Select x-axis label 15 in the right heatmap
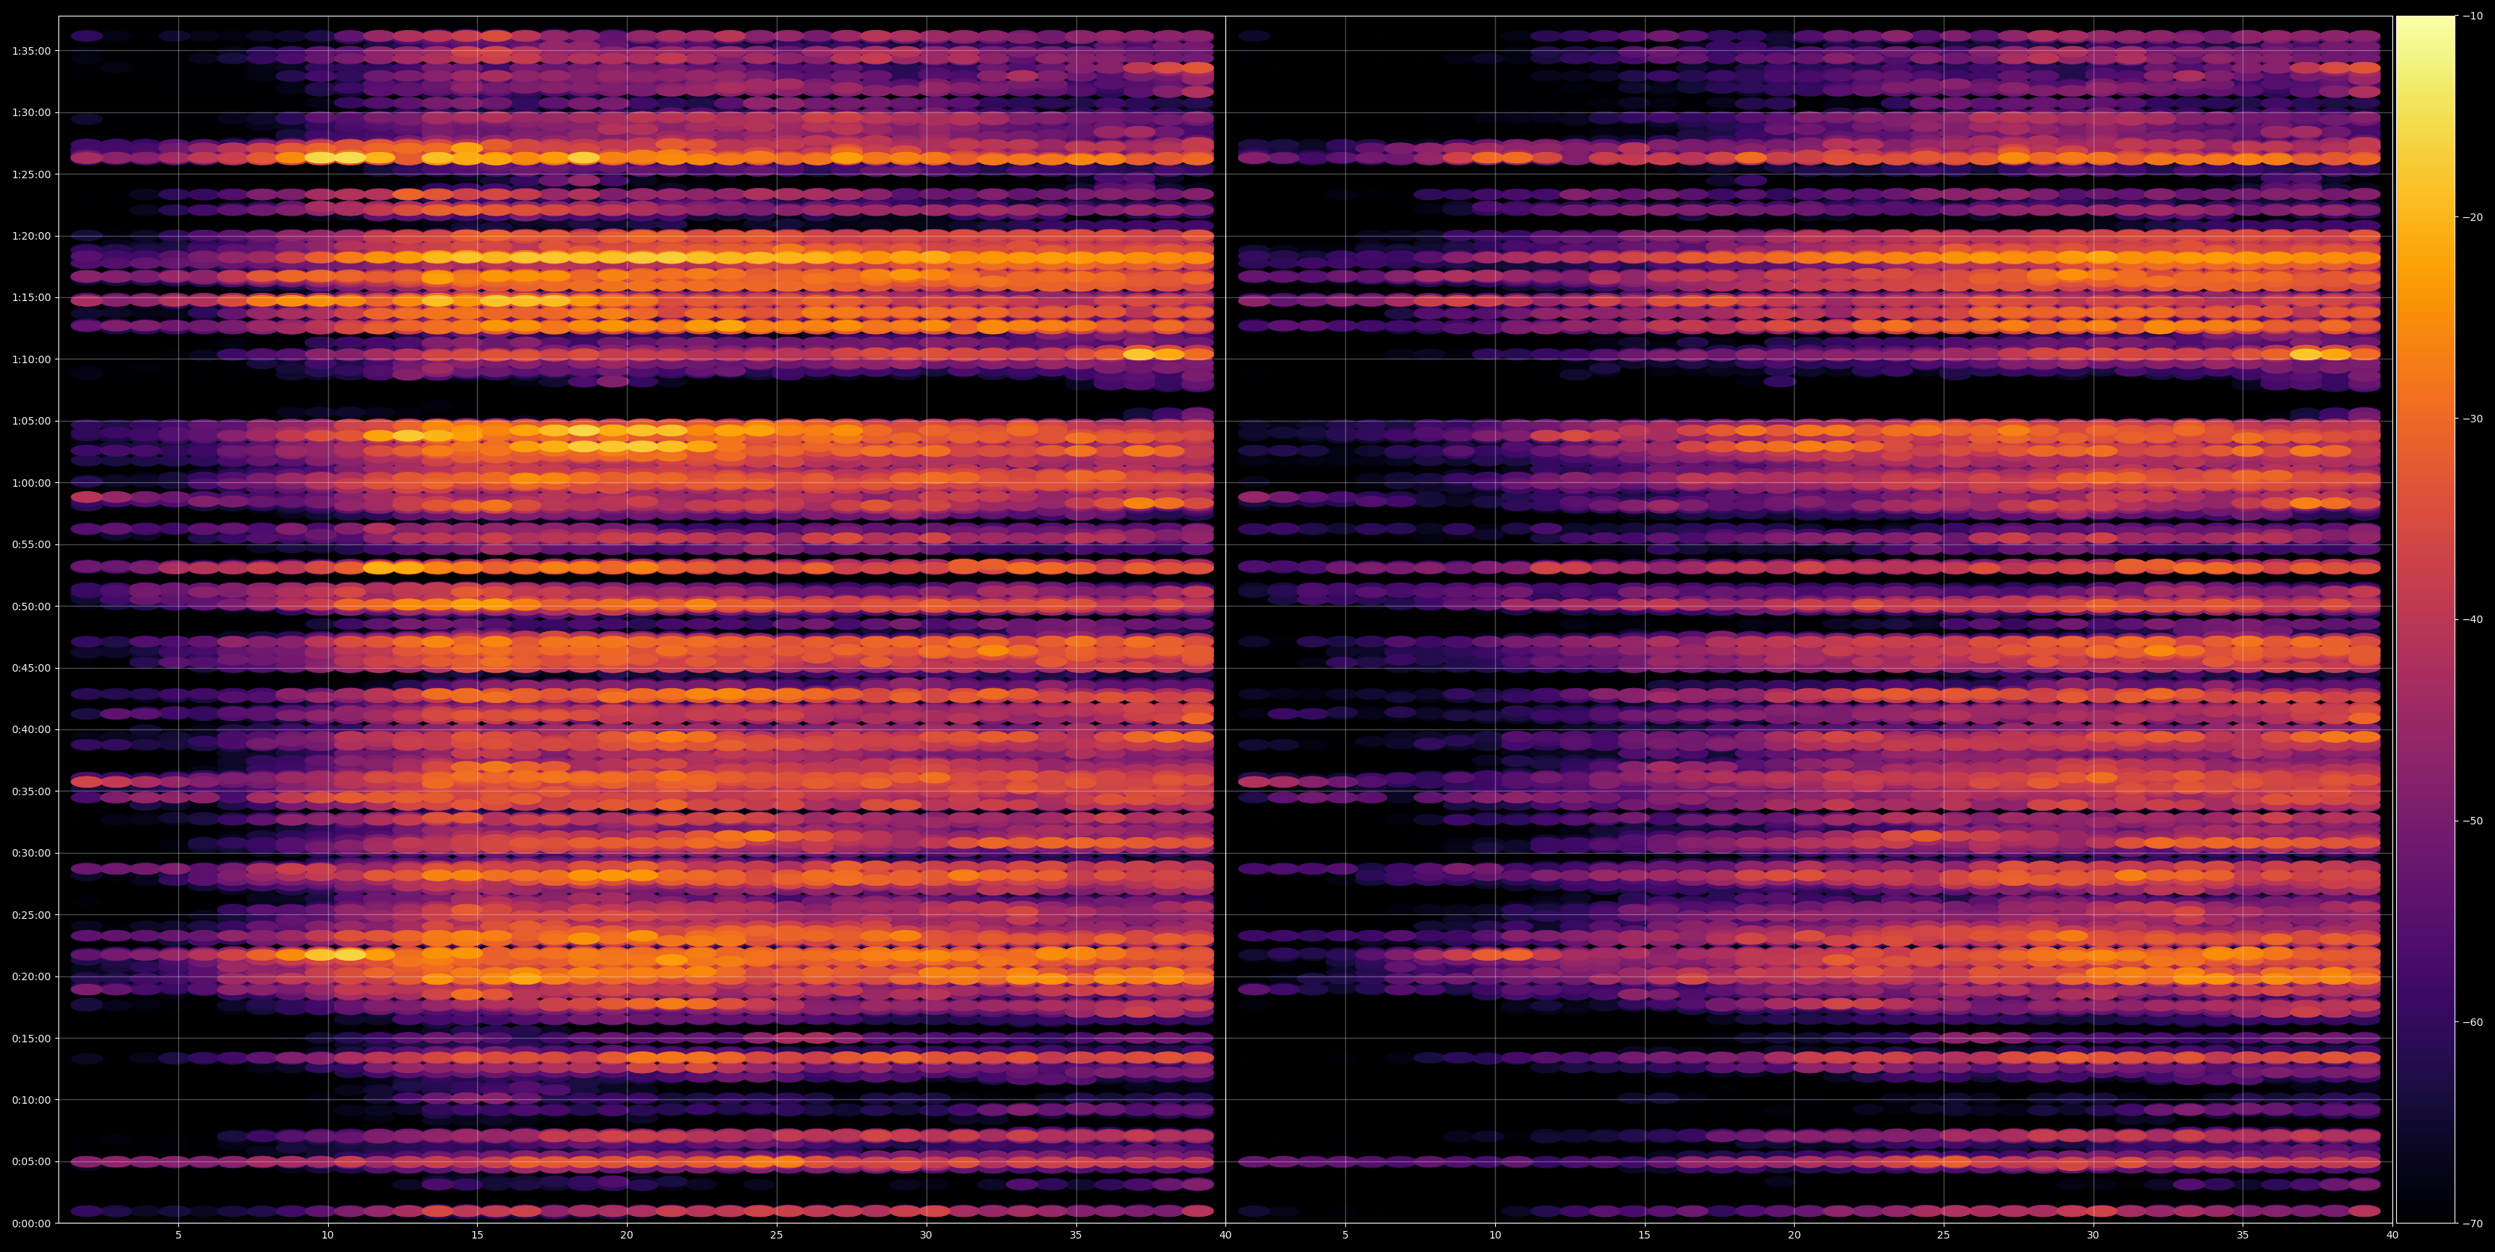Image resolution: width=2495 pixels, height=1252 pixels. (x=1645, y=1236)
